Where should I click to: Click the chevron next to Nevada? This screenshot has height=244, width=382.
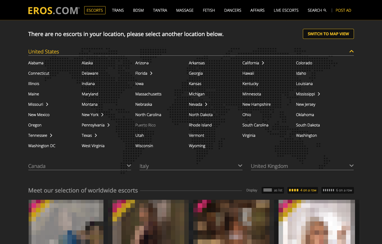[x=206, y=104]
